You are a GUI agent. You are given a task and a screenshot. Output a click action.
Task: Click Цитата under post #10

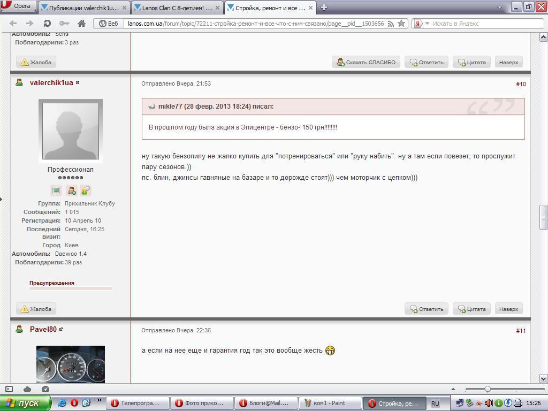tap(472, 309)
